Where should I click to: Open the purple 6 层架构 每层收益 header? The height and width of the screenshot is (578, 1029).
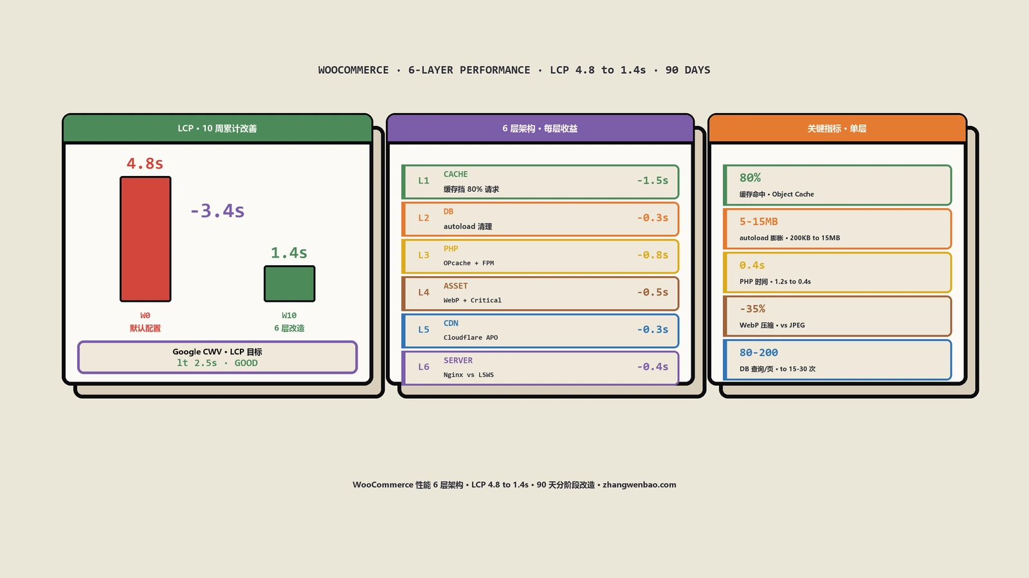(x=540, y=128)
